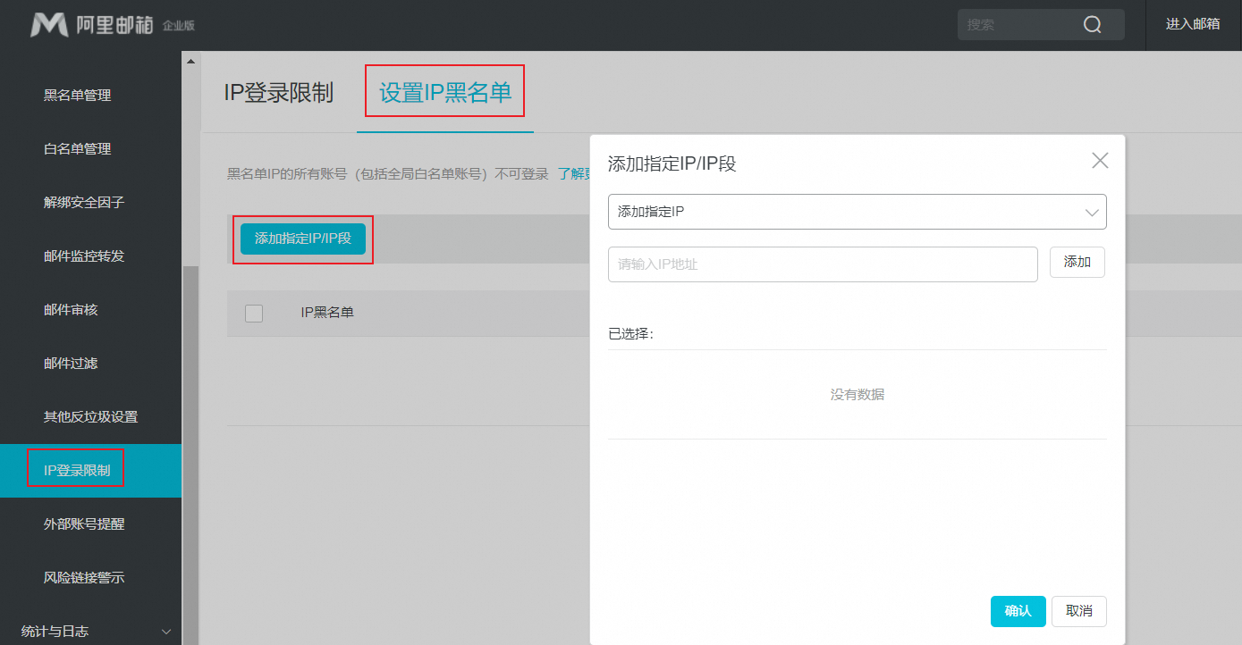Cancel with the 取消 button
1242x645 pixels.
tap(1078, 611)
